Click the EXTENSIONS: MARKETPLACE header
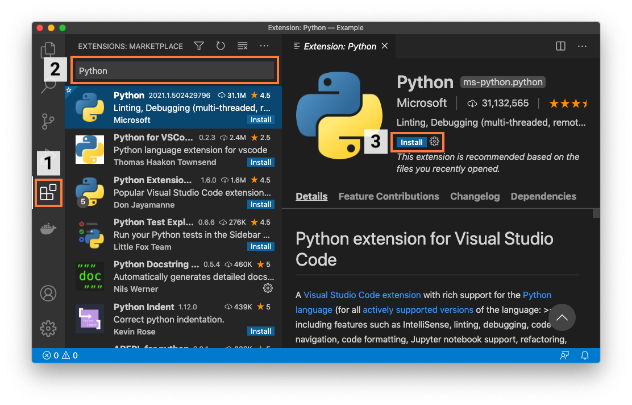The height and width of the screenshot is (405, 632). click(x=131, y=47)
